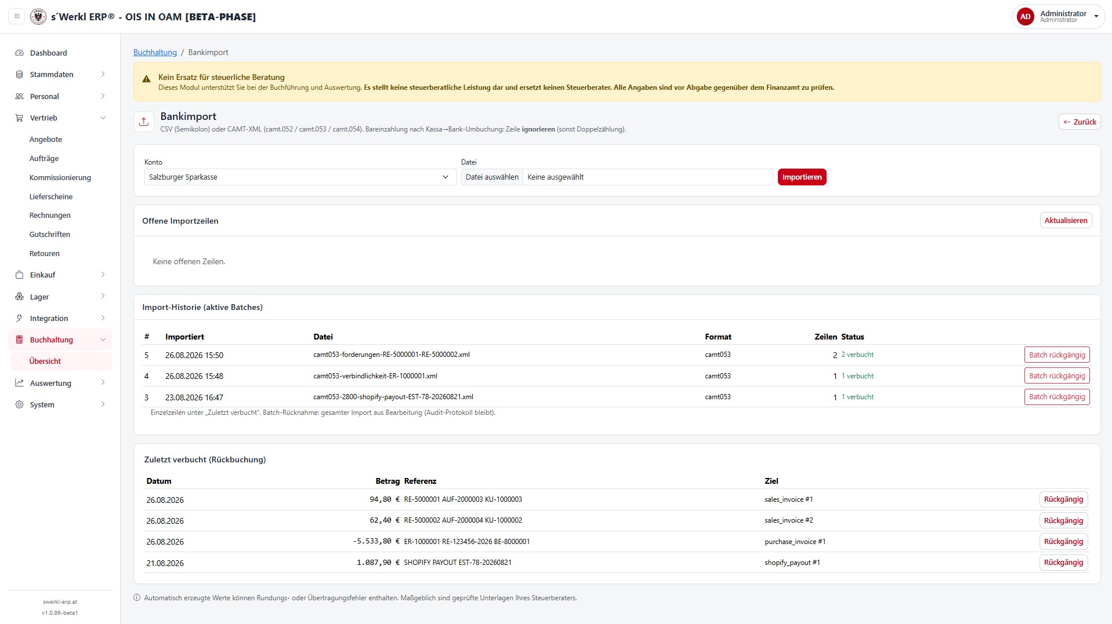1112x624 pixels.
Task: Click the Buchhaltung calculator icon
Action: (x=19, y=340)
